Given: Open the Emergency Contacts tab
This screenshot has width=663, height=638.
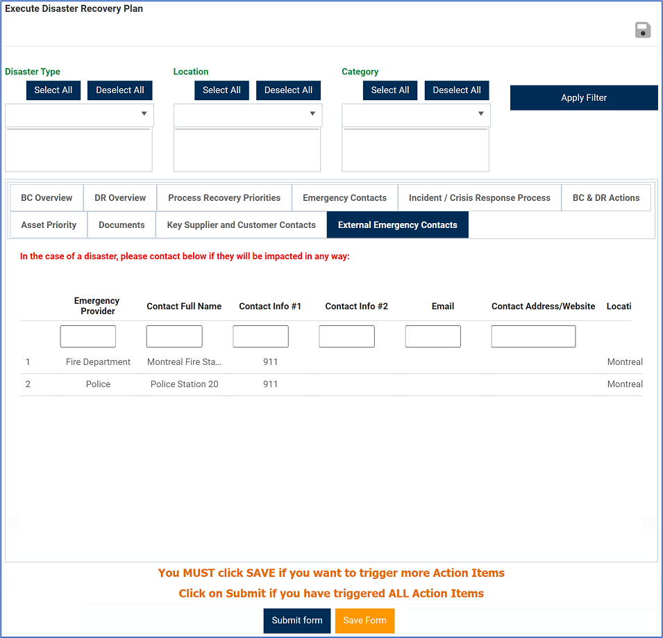Looking at the screenshot, I should pos(344,197).
